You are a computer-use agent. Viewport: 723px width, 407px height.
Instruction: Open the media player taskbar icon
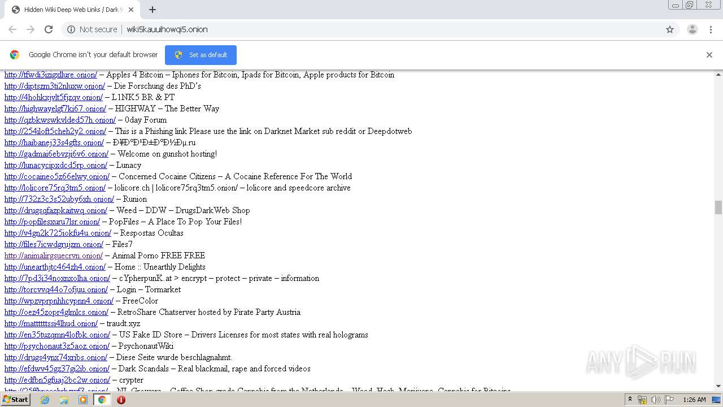tap(83, 400)
